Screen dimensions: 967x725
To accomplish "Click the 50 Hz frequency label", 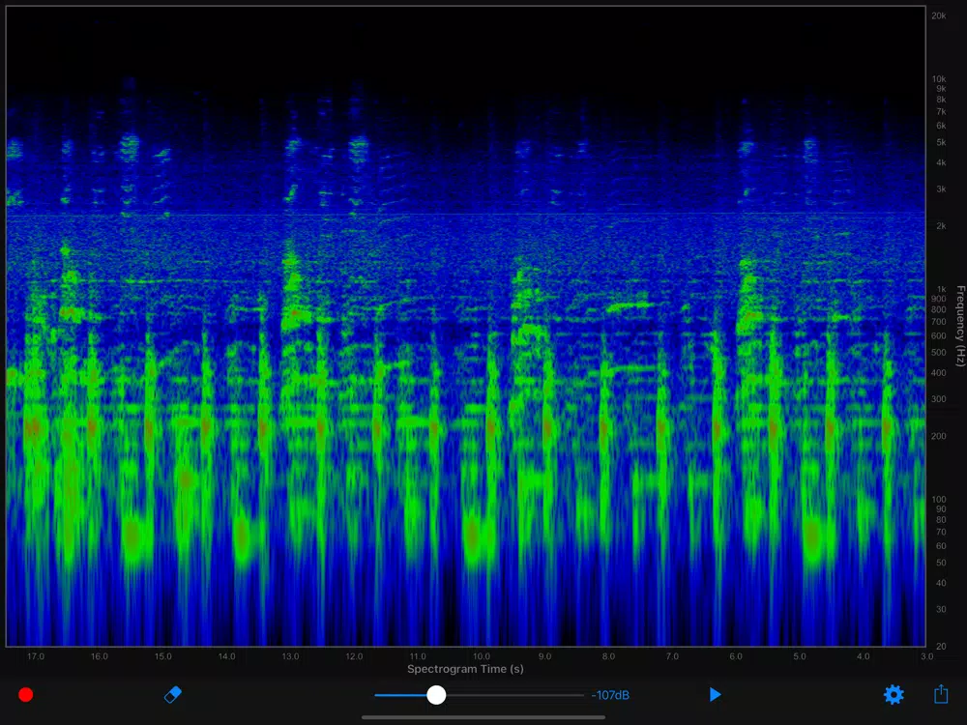I will click(941, 563).
